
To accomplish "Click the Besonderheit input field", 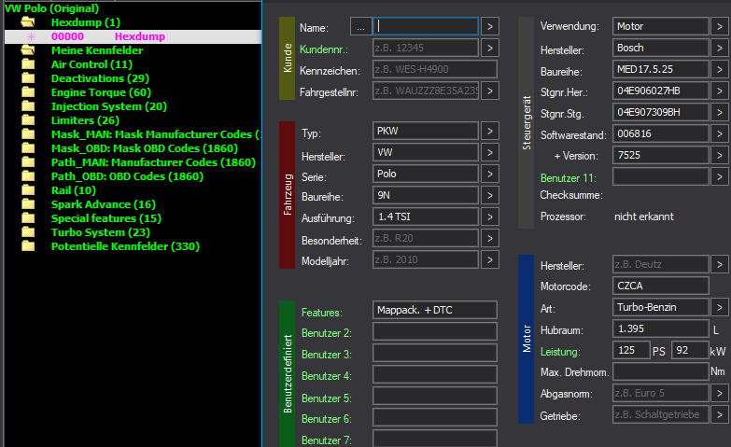I will pos(426,238).
